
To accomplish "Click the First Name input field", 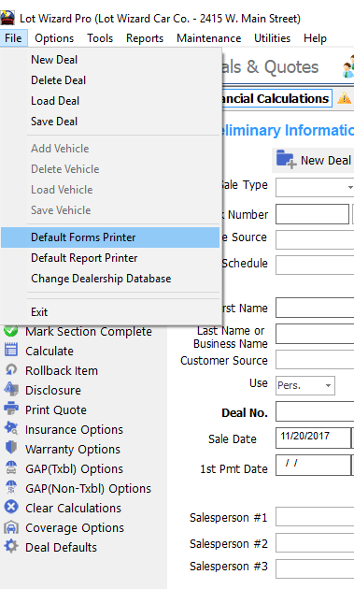I will tap(315, 308).
